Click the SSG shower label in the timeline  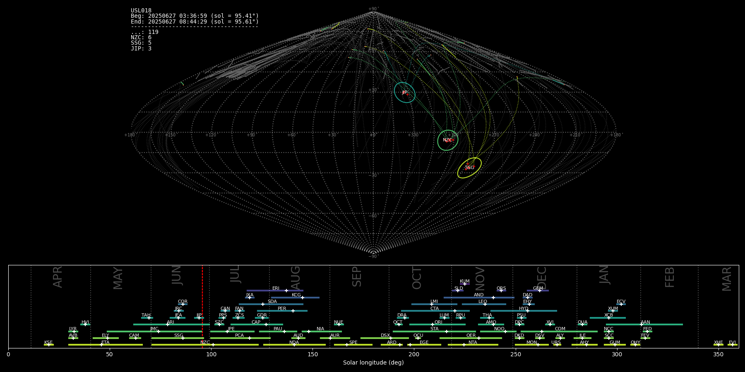tap(178, 336)
